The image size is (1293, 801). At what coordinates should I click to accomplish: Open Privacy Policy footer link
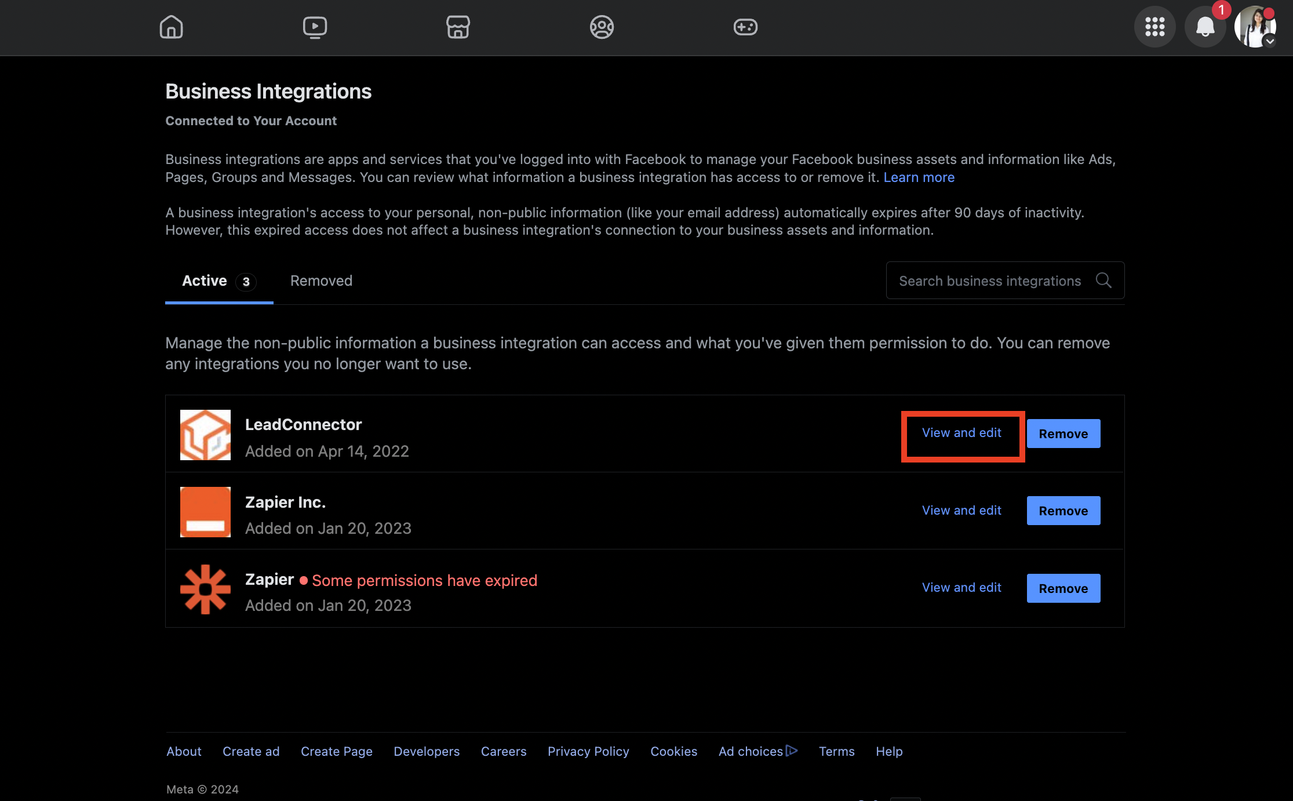[x=588, y=751]
